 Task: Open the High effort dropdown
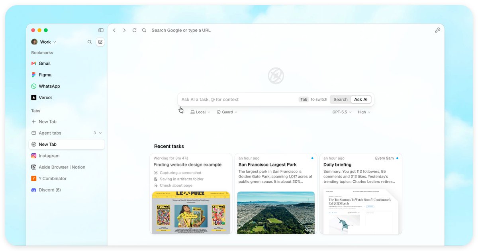pyautogui.click(x=364, y=112)
